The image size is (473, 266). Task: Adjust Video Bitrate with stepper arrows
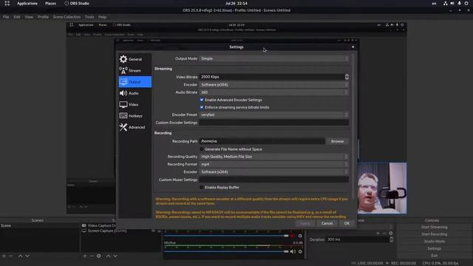(x=347, y=77)
